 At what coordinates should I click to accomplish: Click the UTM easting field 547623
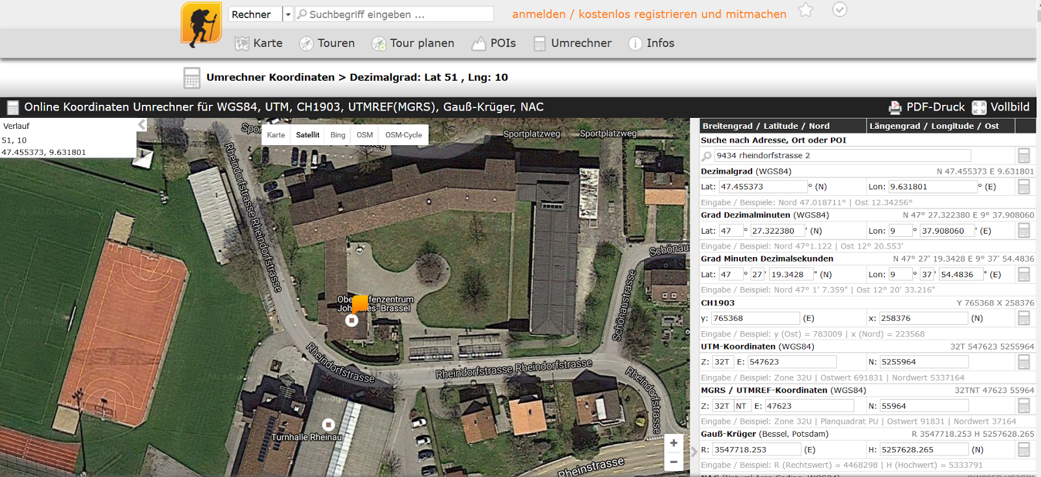(792, 362)
